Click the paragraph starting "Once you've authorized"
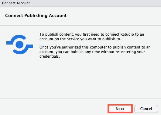The height and width of the screenshot is (115, 161). (95, 52)
